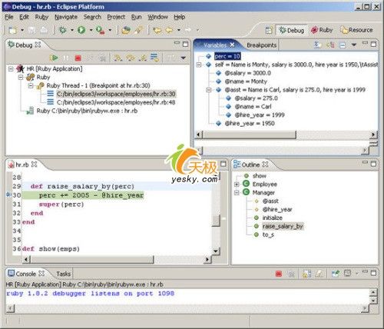The image size is (384, 329).
Task: Expand the Employee class in Outline
Action: [237, 184]
